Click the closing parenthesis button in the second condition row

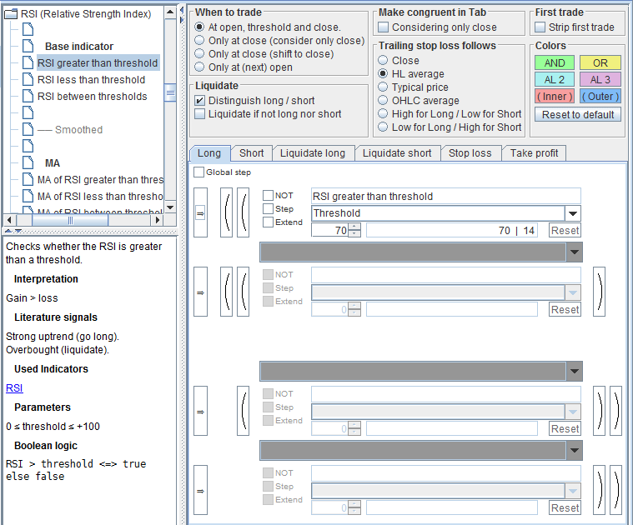[599, 292]
